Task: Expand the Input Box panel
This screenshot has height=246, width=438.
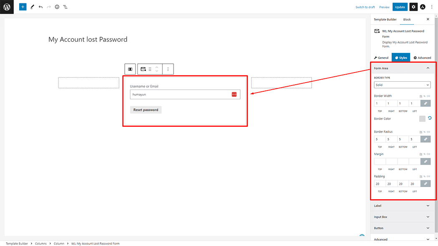Action: pyautogui.click(x=402, y=217)
